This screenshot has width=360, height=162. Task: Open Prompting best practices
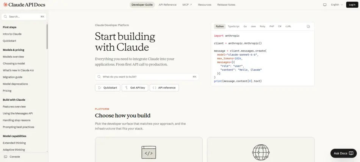[18, 127]
